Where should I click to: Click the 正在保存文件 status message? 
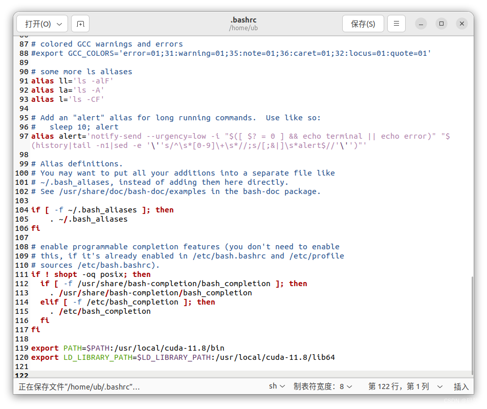[79, 386]
